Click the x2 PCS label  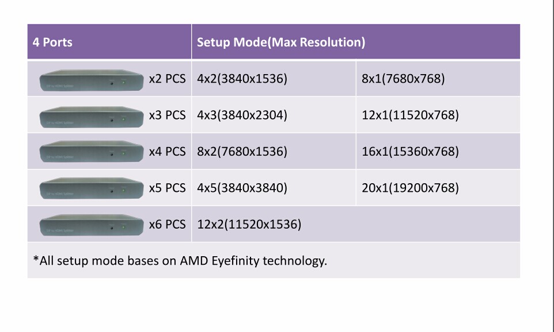point(167,79)
